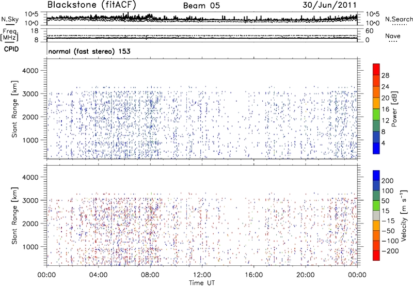Click the '50' velocity colorbar tick label
This screenshot has height=286, width=413.
[x=385, y=201]
